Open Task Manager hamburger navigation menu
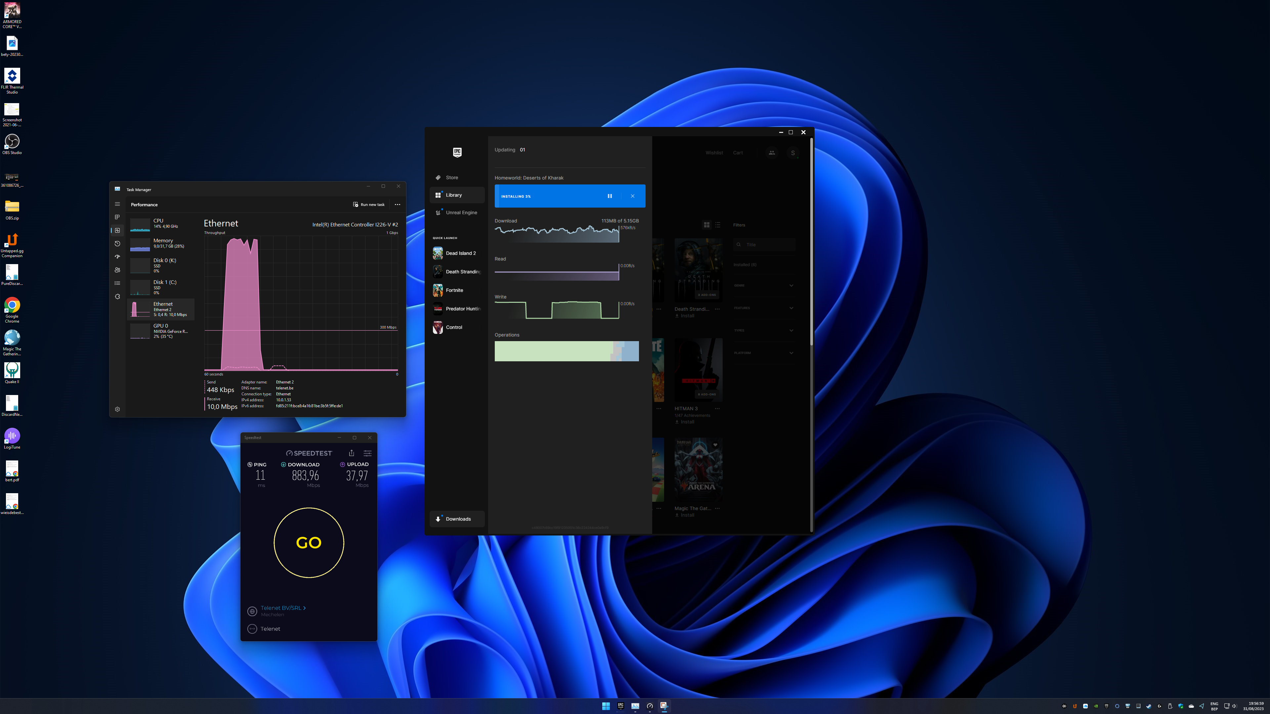 pos(117,204)
